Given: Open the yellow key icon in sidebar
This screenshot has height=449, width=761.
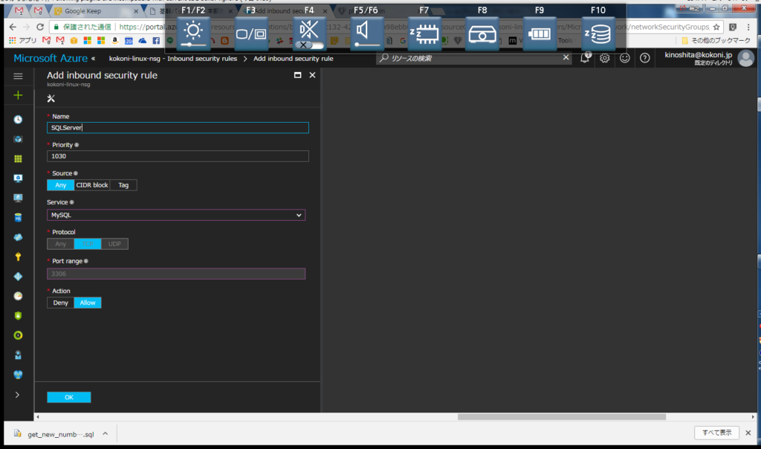Looking at the screenshot, I should pos(18,256).
